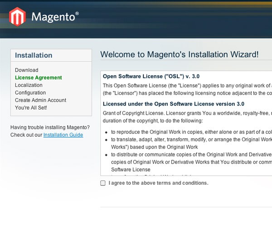Select Create Admin Account step

[40, 100]
